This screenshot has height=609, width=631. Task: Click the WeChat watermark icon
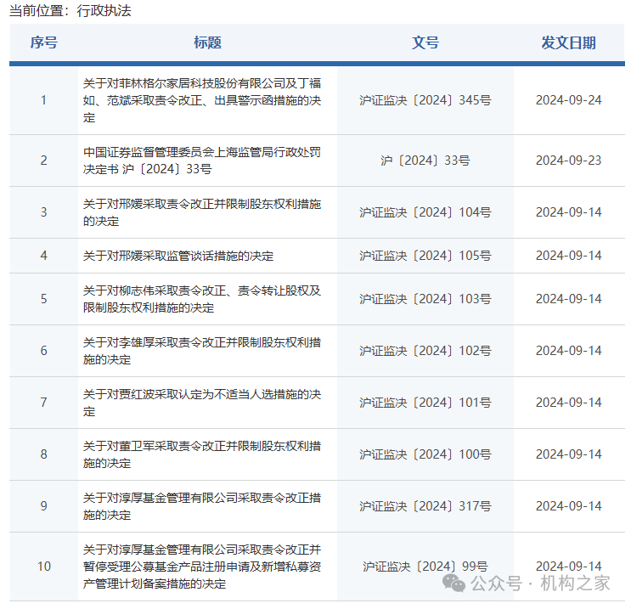(x=456, y=583)
